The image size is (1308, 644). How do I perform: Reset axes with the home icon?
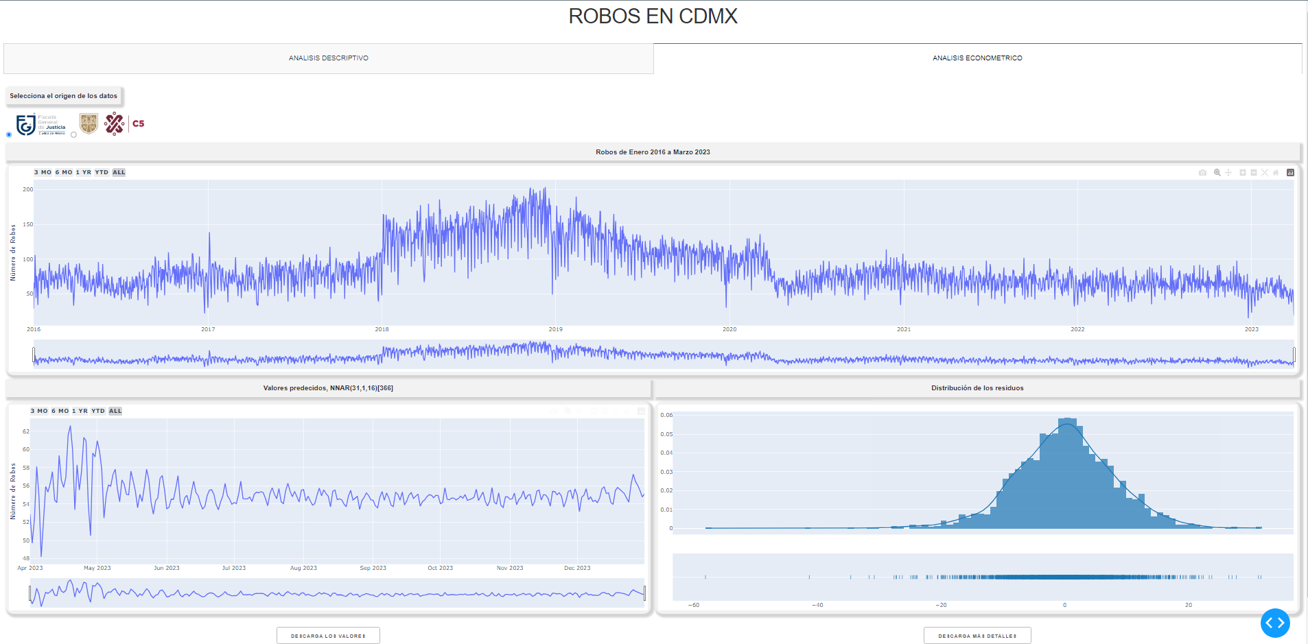(x=1276, y=173)
